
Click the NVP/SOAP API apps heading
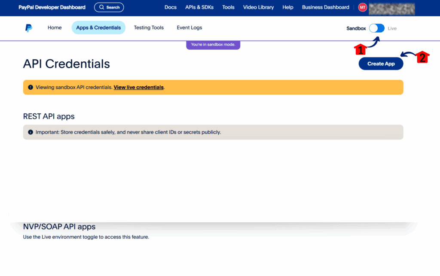coord(59,226)
